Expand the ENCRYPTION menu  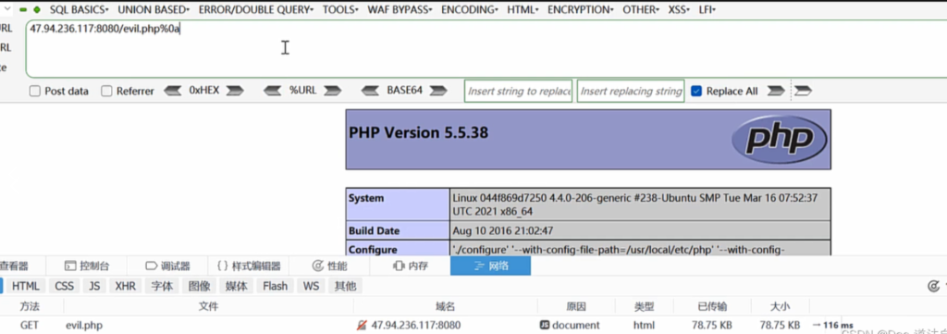[x=581, y=9]
